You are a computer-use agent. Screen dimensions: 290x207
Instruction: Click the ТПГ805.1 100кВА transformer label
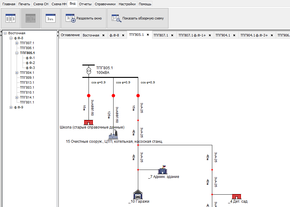(105, 70)
